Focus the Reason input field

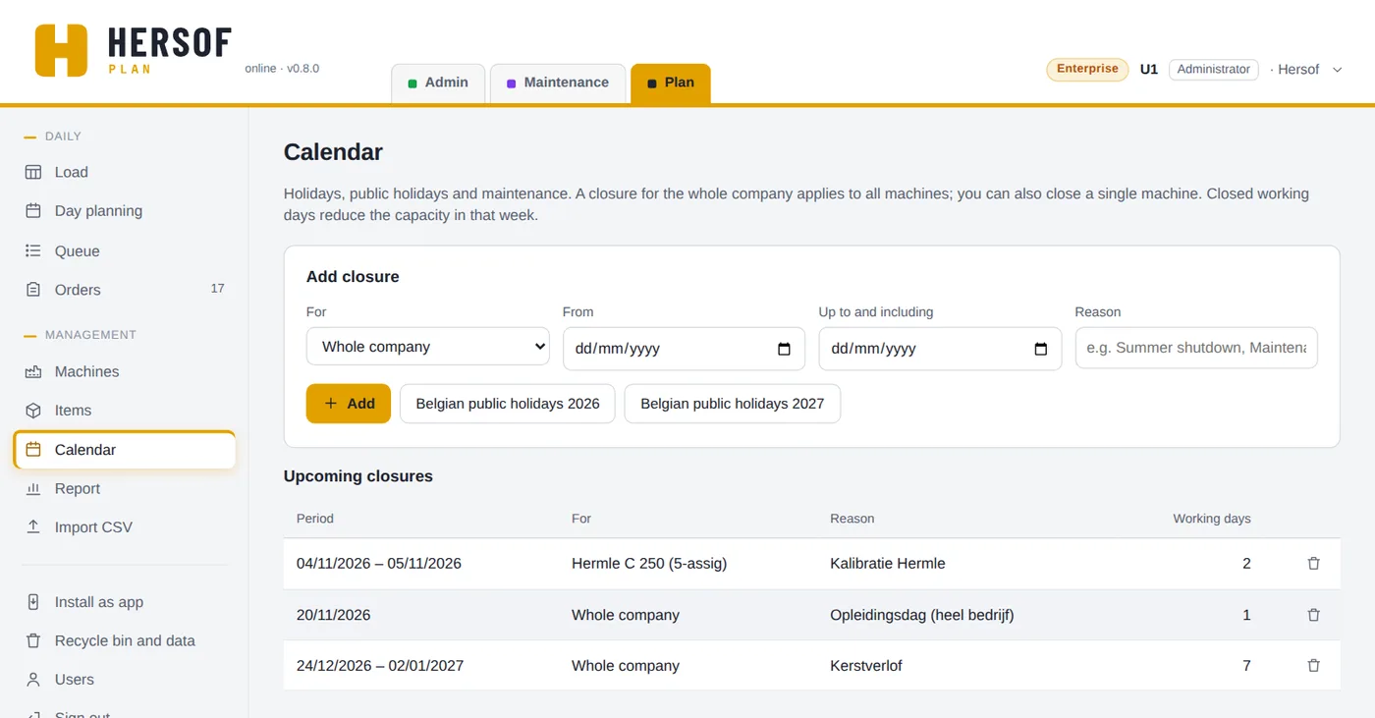1196,348
